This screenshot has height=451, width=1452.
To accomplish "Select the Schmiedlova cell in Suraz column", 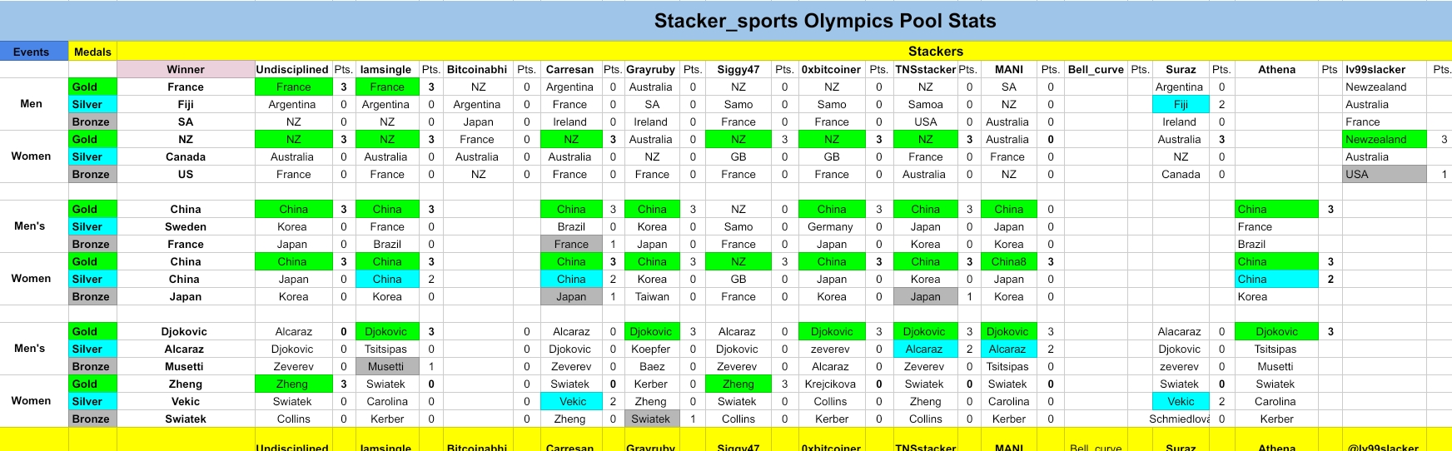I will [1180, 419].
